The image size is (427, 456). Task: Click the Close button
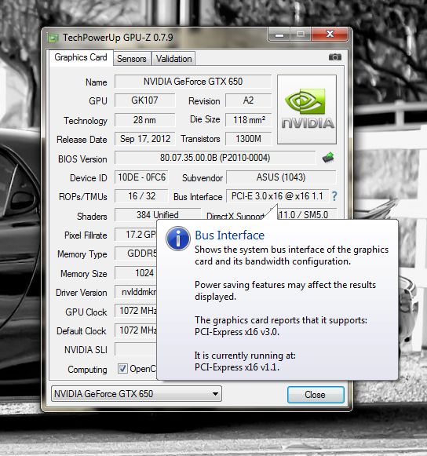316,395
